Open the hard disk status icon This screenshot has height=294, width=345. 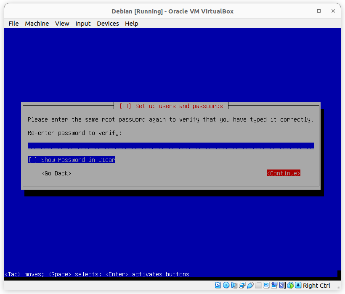click(x=218, y=285)
